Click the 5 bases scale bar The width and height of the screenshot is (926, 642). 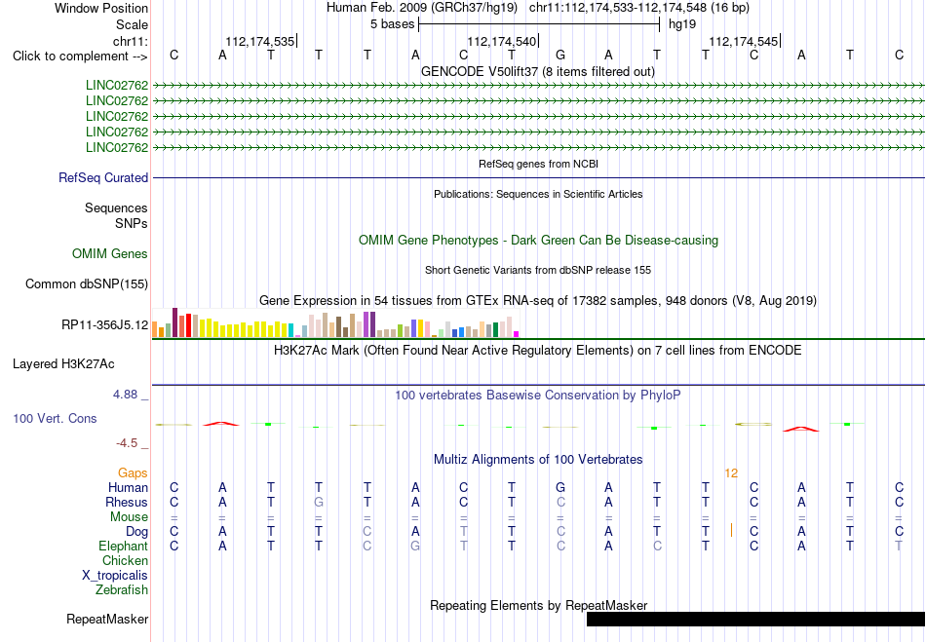click(x=539, y=24)
